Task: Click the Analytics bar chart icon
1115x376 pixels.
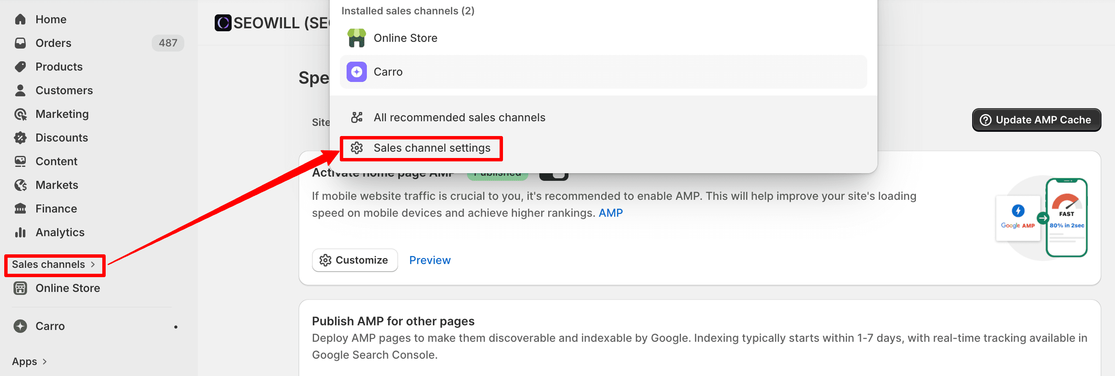Action: click(x=20, y=232)
